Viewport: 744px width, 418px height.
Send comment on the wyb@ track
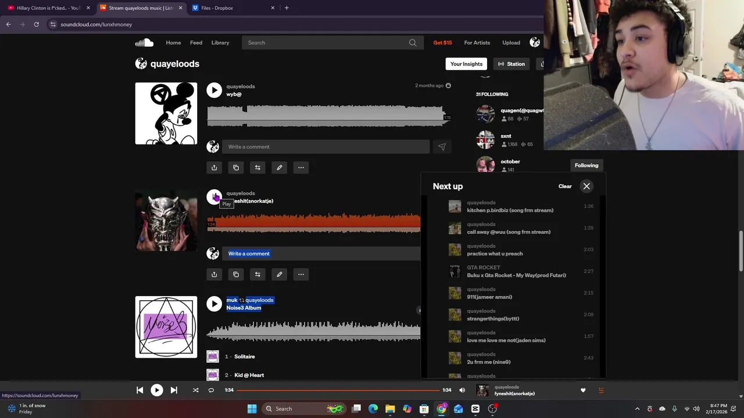442,147
